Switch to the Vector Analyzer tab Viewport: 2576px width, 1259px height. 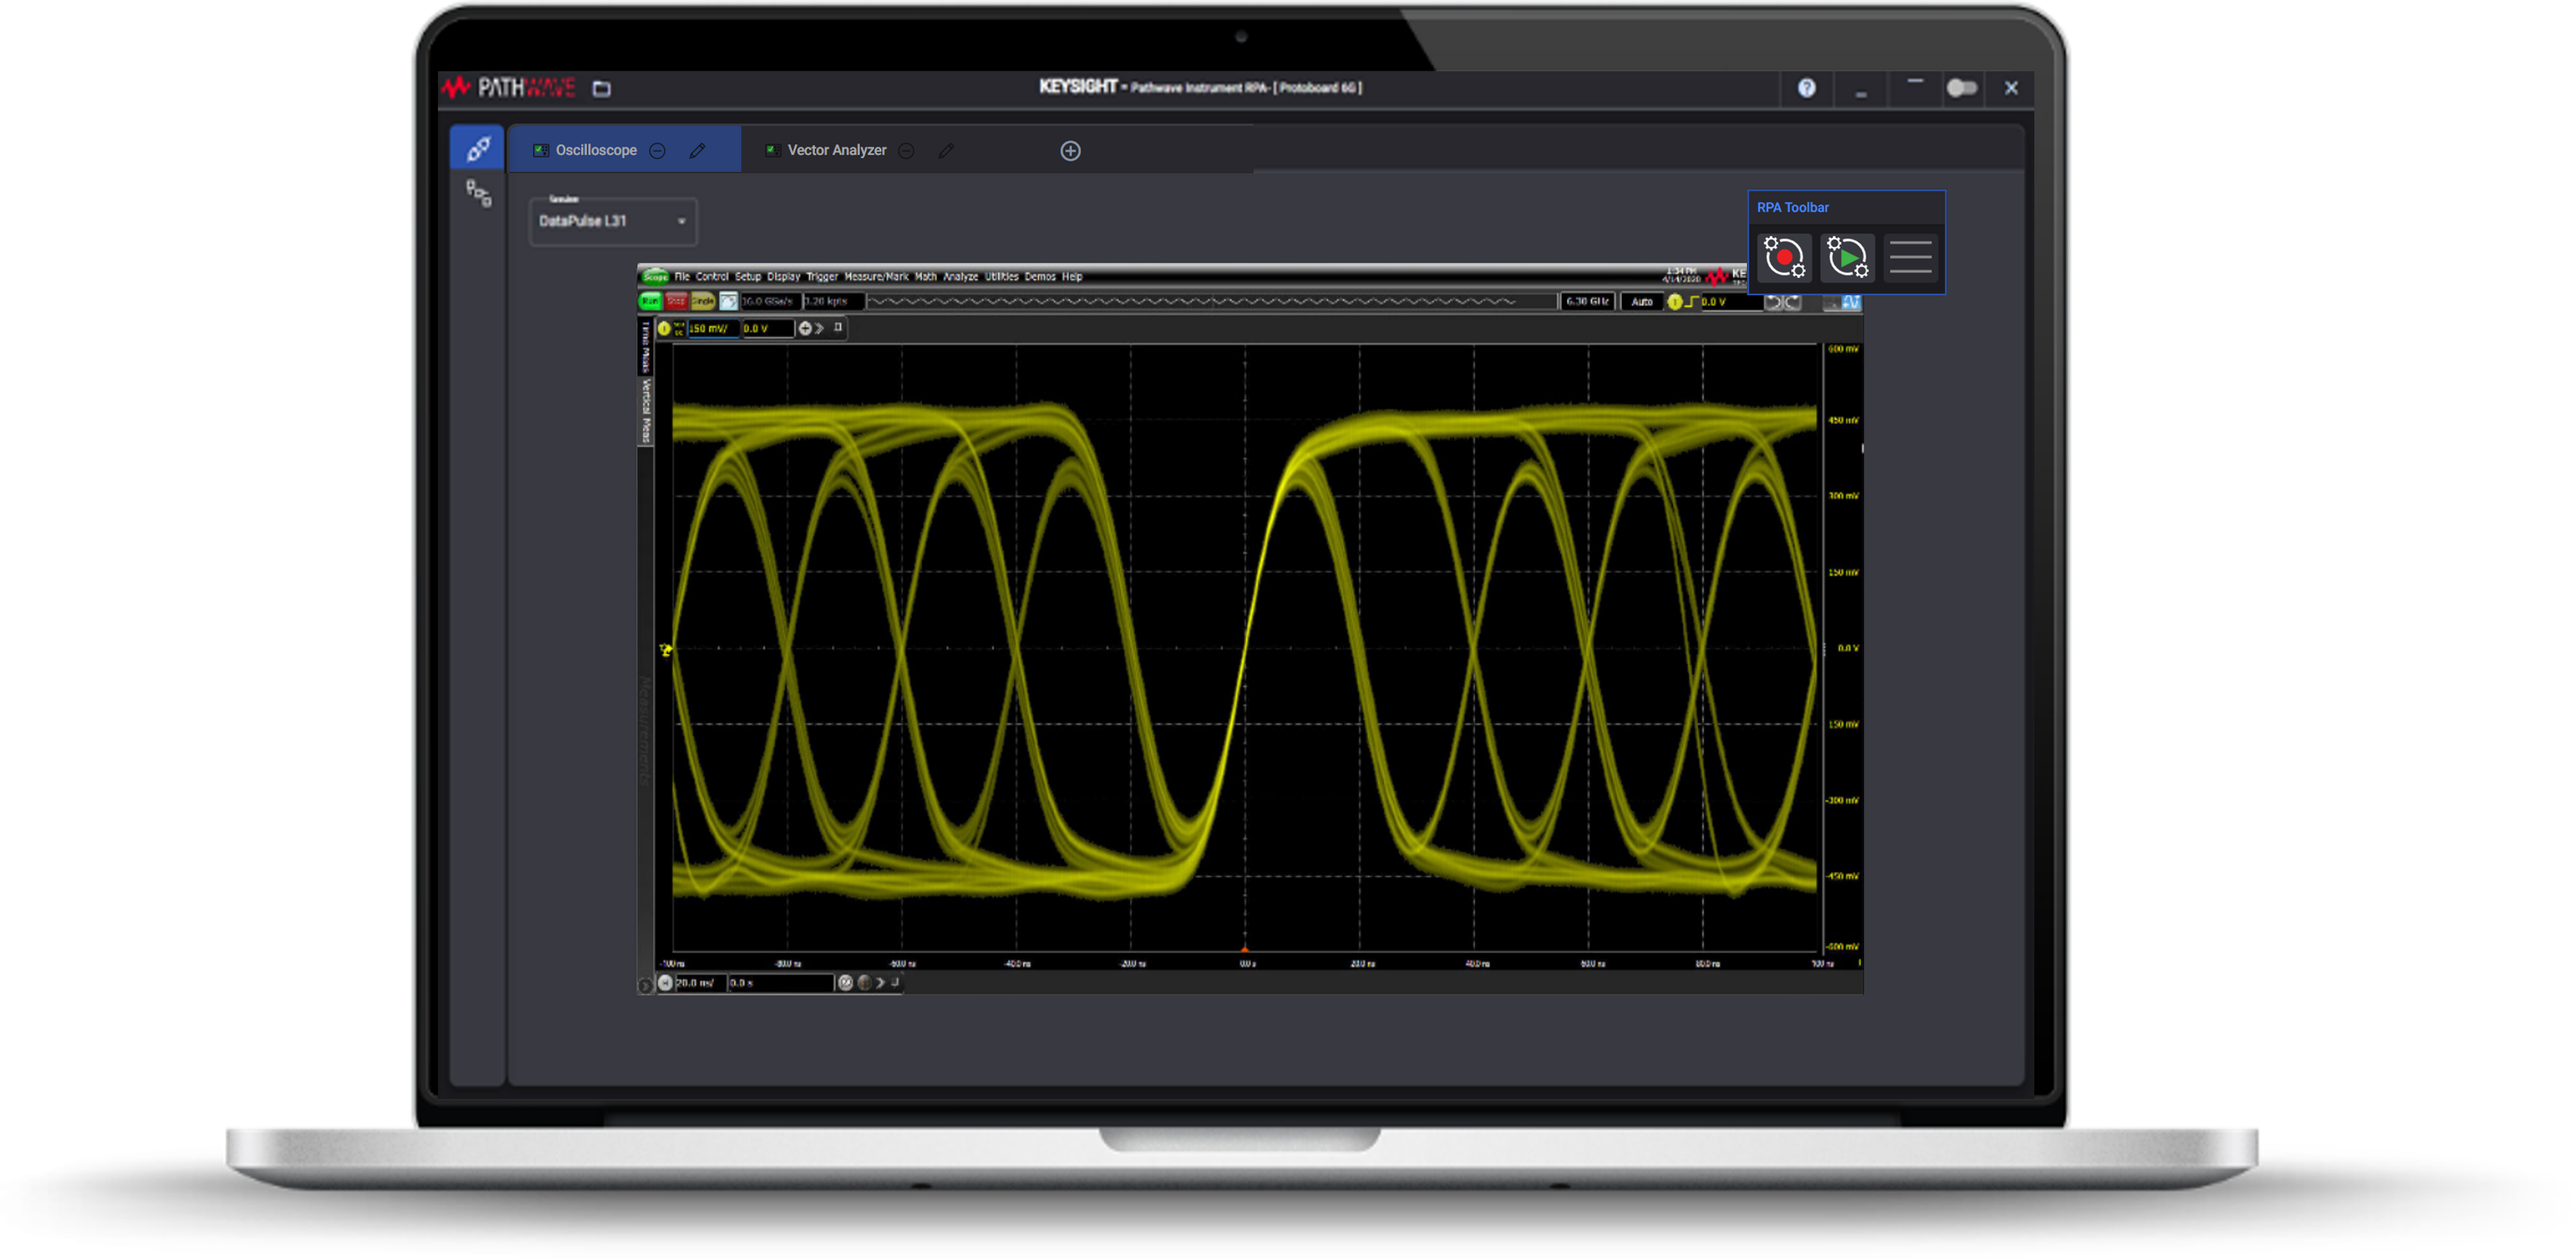pyautogui.click(x=837, y=150)
